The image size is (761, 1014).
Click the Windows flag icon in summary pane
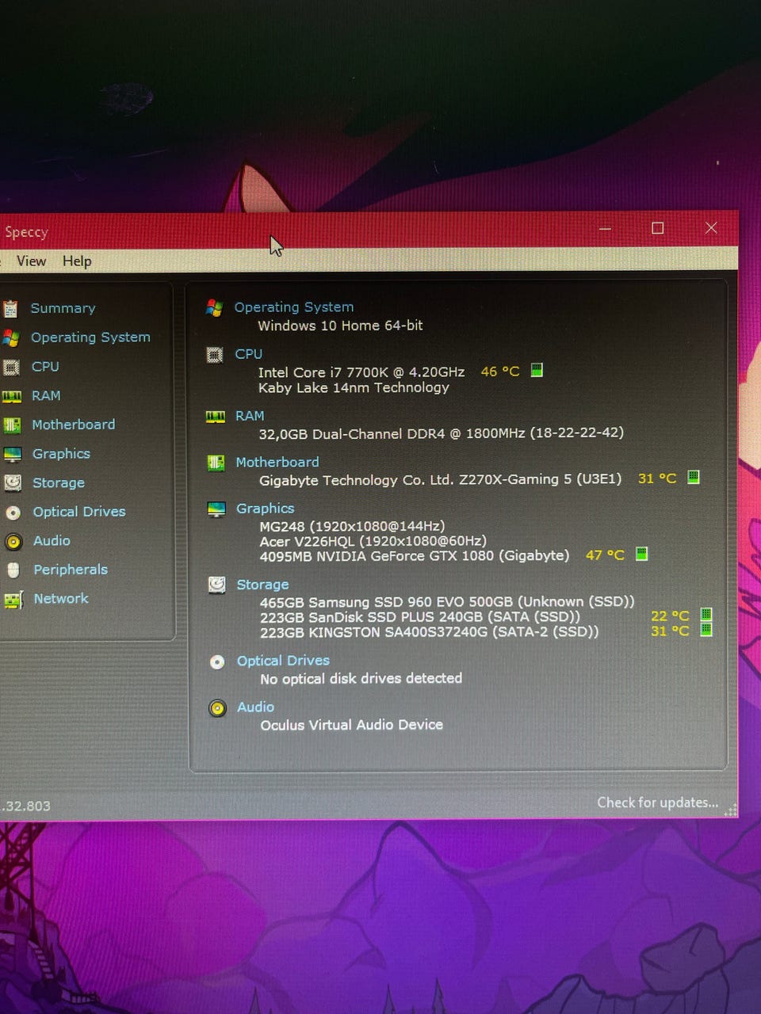pos(214,308)
